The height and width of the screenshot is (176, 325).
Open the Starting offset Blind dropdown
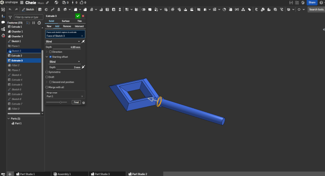click(x=64, y=62)
